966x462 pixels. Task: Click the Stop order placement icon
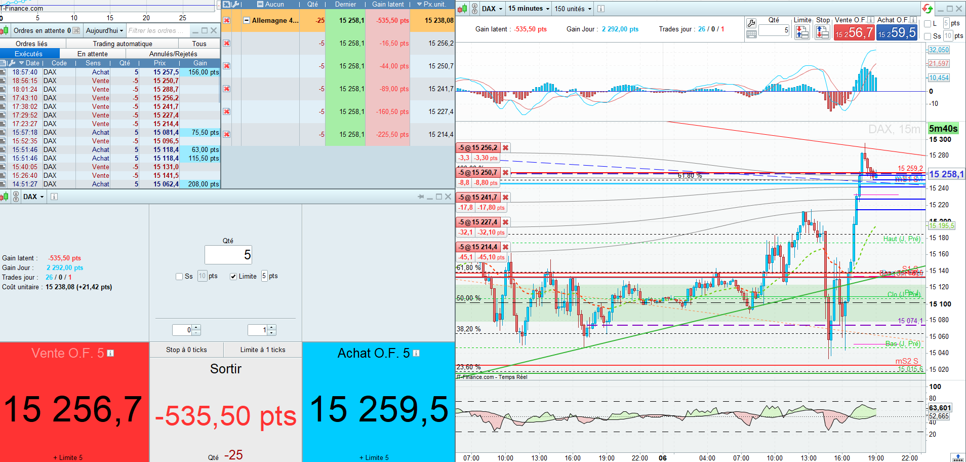coord(822,32)
